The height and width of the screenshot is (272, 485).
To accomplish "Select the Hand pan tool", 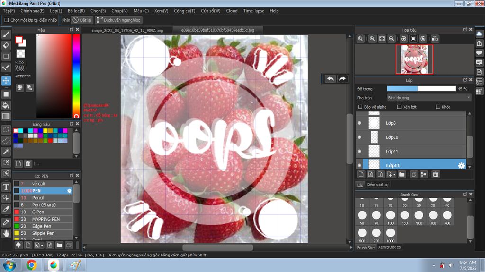I will (x=6, y=233).
